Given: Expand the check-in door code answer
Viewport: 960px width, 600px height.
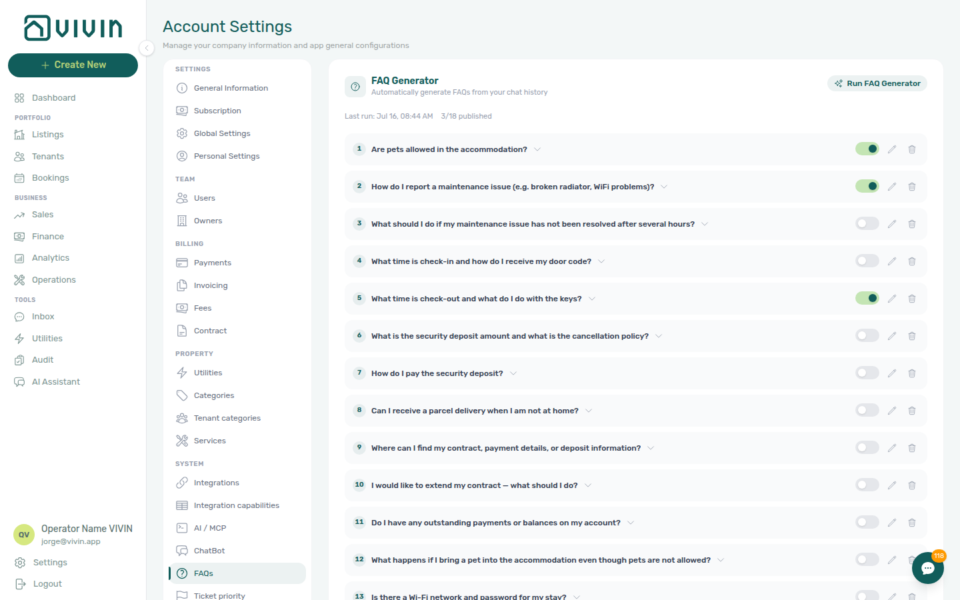Looking at the screenshot, I should tap(601, 261).
